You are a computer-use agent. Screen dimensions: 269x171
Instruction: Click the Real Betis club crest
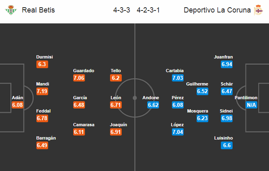point(11,10)
